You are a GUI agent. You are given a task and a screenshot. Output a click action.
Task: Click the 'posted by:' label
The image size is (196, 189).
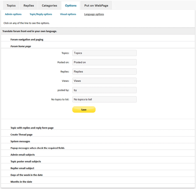click(x=63, y=90)
